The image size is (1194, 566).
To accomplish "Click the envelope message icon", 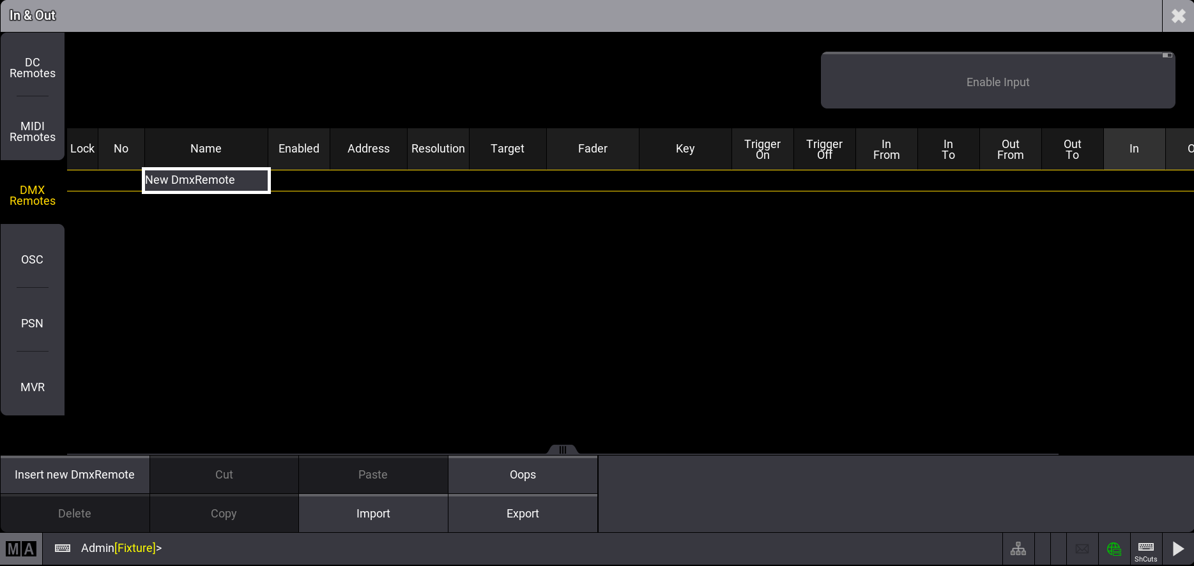I will coord(1082,549).
